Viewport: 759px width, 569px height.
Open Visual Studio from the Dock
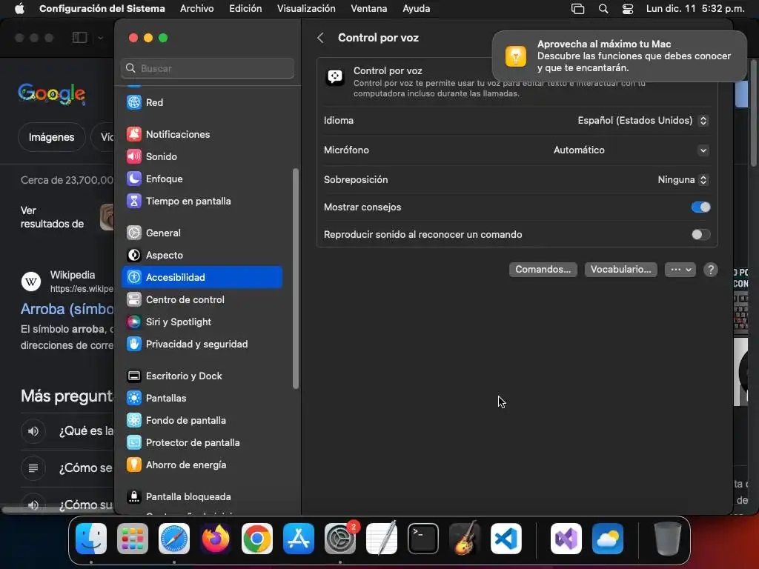(566, 539)
